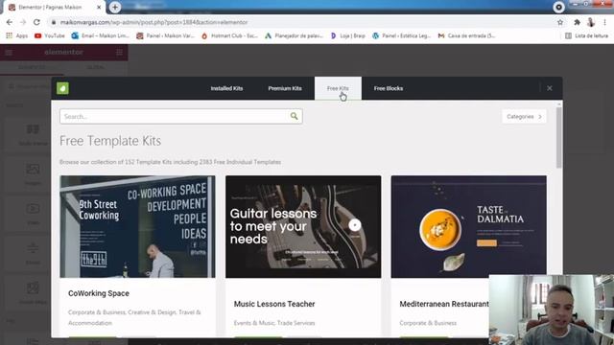Click the Corporate & Business tags under CoWorking Space
The image size is (614, 345).
(134, 317)
